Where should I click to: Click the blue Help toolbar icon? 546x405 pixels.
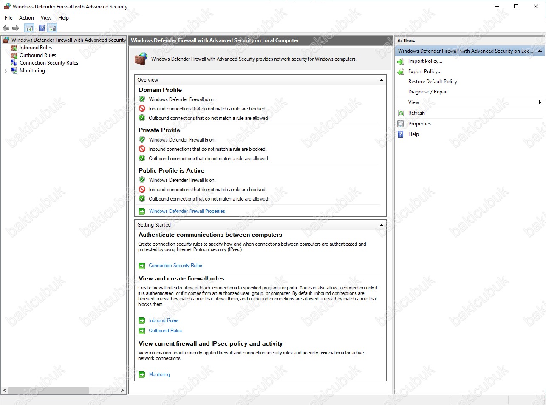(x=42, y=28)
